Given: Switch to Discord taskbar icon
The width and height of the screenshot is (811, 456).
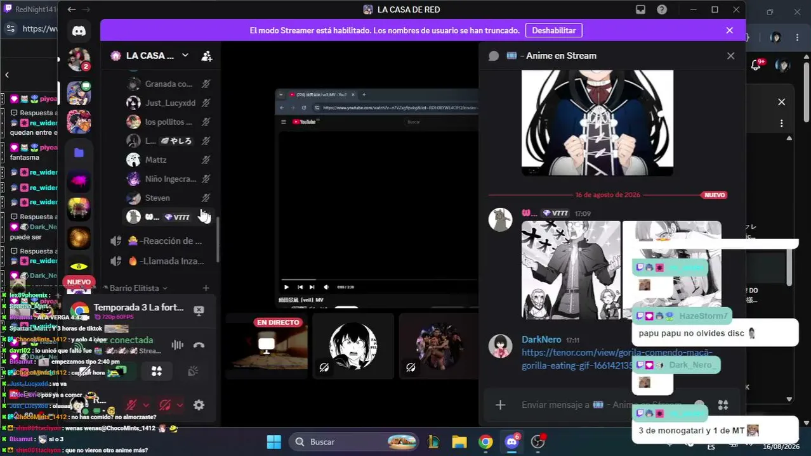Looking at the screenshot, I should point(511,442).
